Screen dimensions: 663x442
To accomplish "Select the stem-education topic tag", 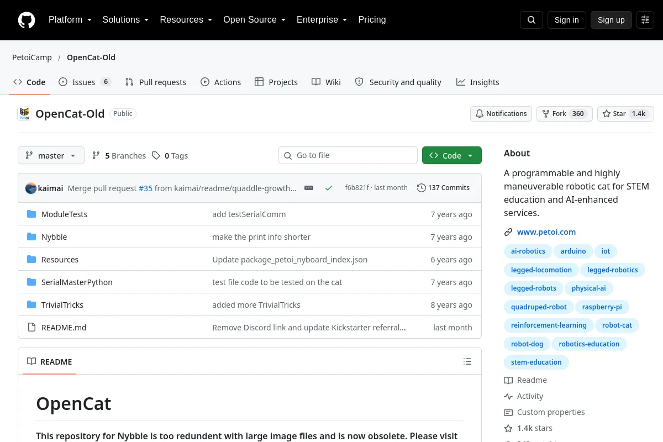I will point(536,362).
